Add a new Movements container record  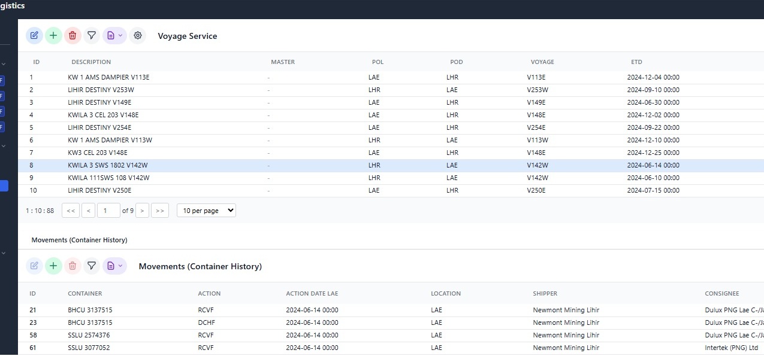coord(53,266)
